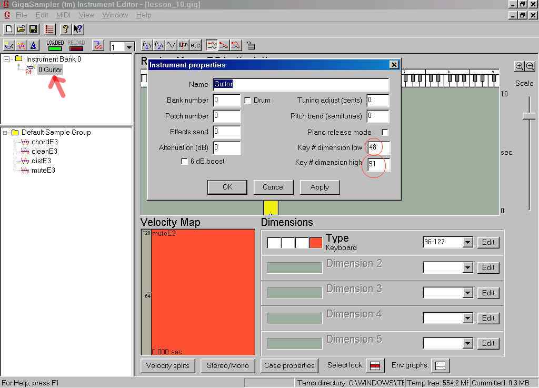Click Edit button for Type dimension
Screen dimensions: 539x388
click(488, 242)
